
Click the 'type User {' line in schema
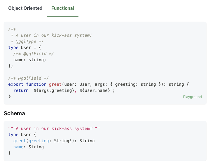coord(22,135)
